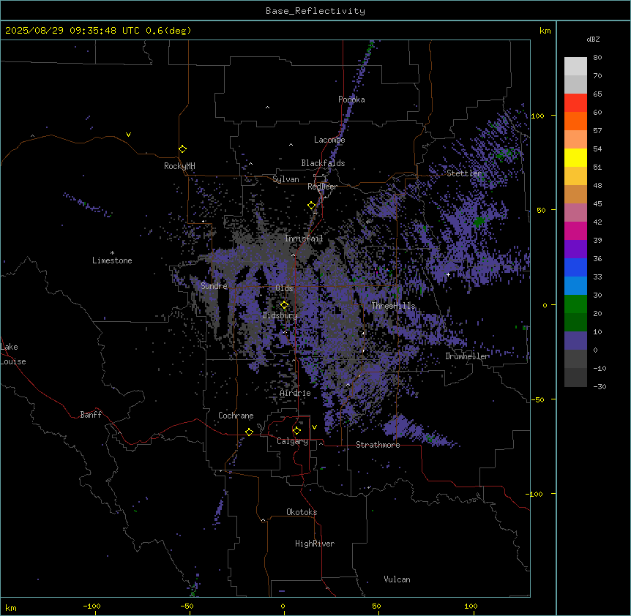Click the 80 value on the dBZ scale

pos(597,58)
